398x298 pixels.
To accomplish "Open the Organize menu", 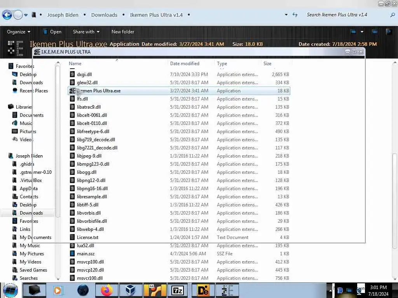I will pos(19,32).
